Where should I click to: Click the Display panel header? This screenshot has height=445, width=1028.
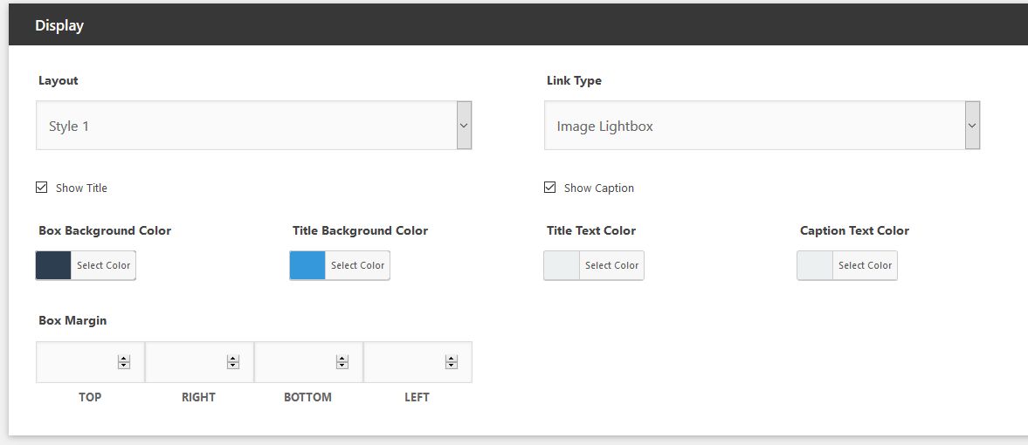coord(518,25)
